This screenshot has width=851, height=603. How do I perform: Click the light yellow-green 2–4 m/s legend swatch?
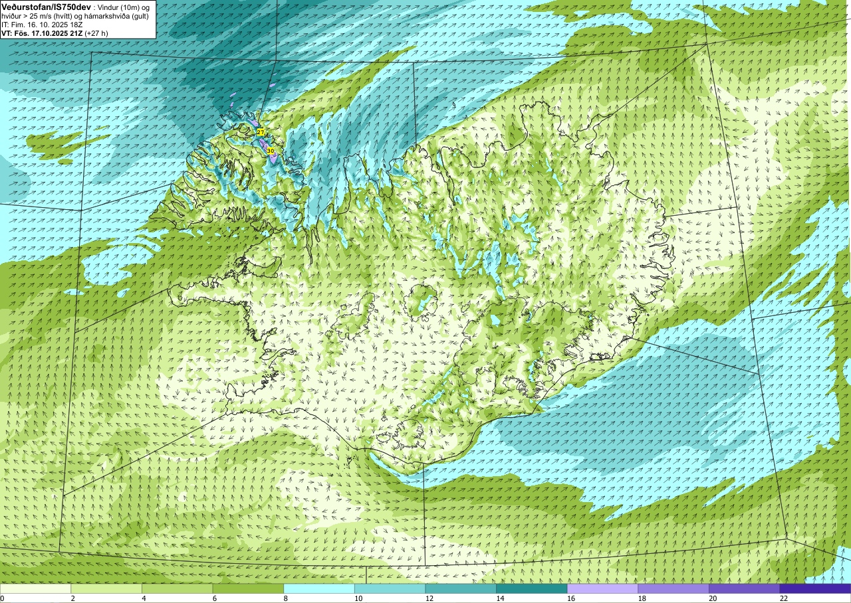pyautogui.click(x=106, y=588)
